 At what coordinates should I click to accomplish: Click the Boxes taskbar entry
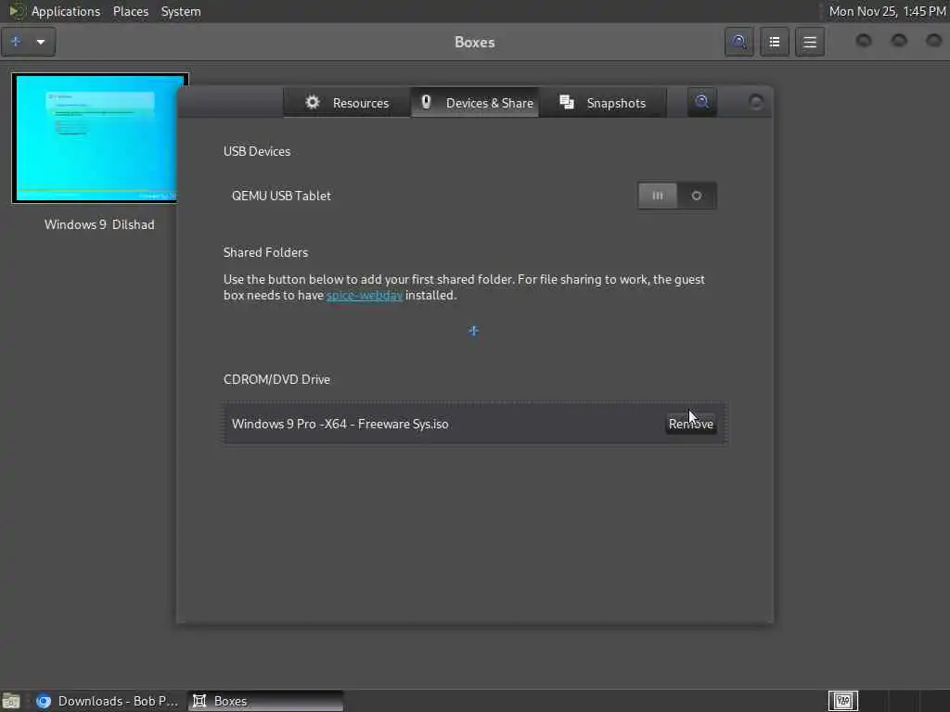pos(264,701)
